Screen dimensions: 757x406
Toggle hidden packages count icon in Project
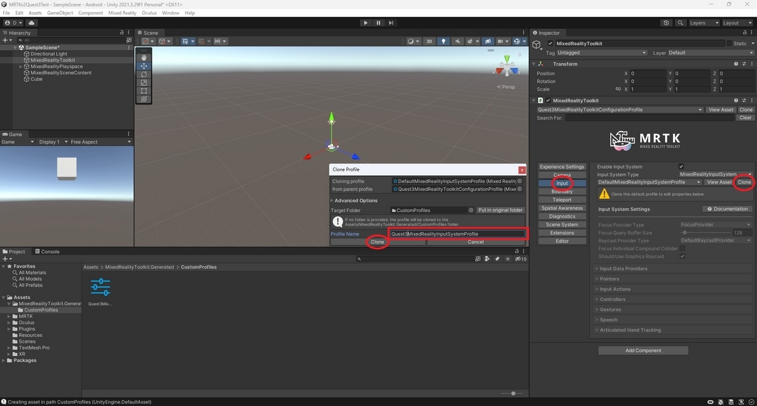tap(520, 259)
